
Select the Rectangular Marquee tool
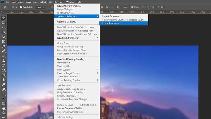(x=4, y=22)
